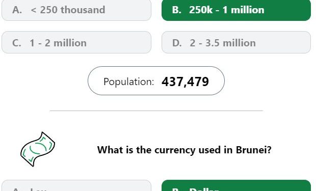The width and height of the screenshot is (316, 191).
Task: Choose the green currency answer B at bottom
Action: [x=236, y=185]
